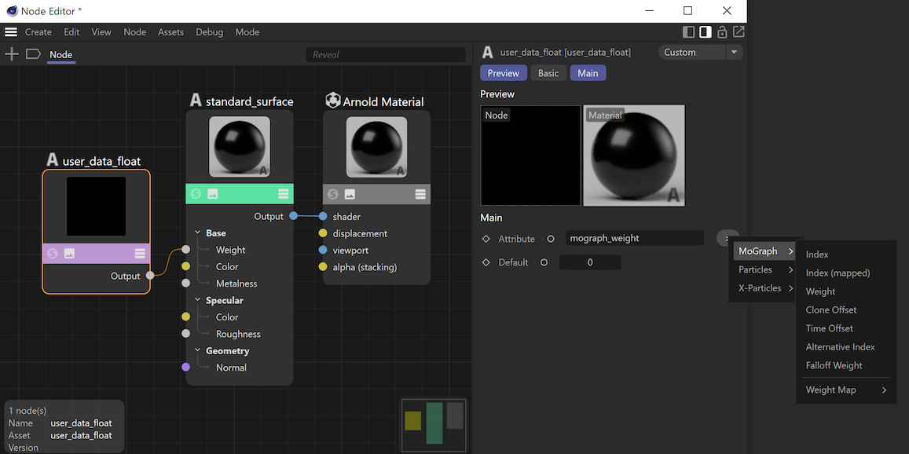Open the Edit menu
Viewport: 909px width, 454px height.
71,32
